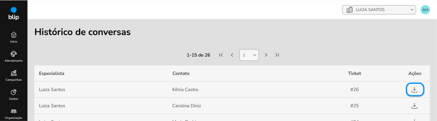Click the Blip logo
The image size is (437, 121).
(14, 14)
